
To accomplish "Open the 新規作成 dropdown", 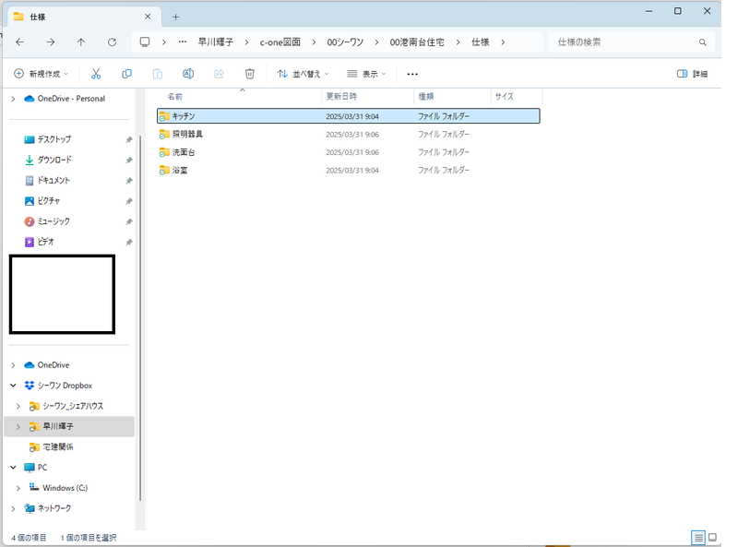I will coord(42,74).
